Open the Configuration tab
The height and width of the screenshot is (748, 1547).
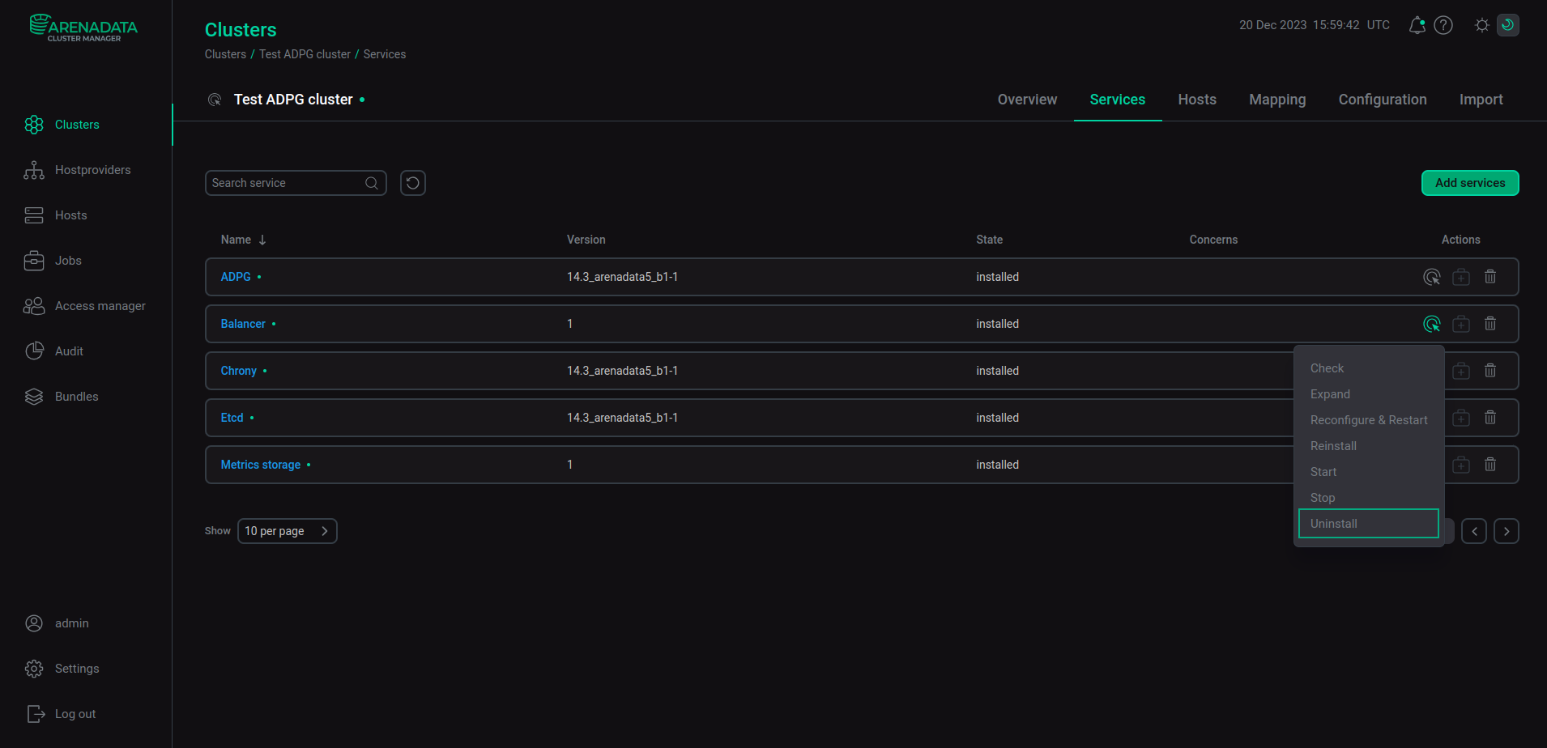pyautogui.click(x=1383, y=100)
